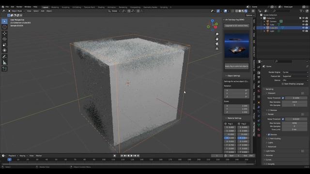
Task: Toggle visibility eye for Light
Action: coord(303,31)
